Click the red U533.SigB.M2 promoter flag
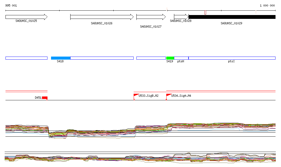 coord(136,95)
